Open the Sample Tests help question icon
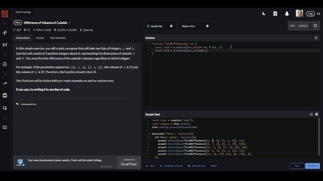 pos(316,114)
